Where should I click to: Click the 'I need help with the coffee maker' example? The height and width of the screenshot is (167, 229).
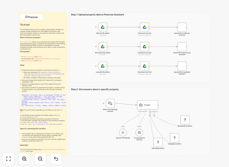coord(34,122)
